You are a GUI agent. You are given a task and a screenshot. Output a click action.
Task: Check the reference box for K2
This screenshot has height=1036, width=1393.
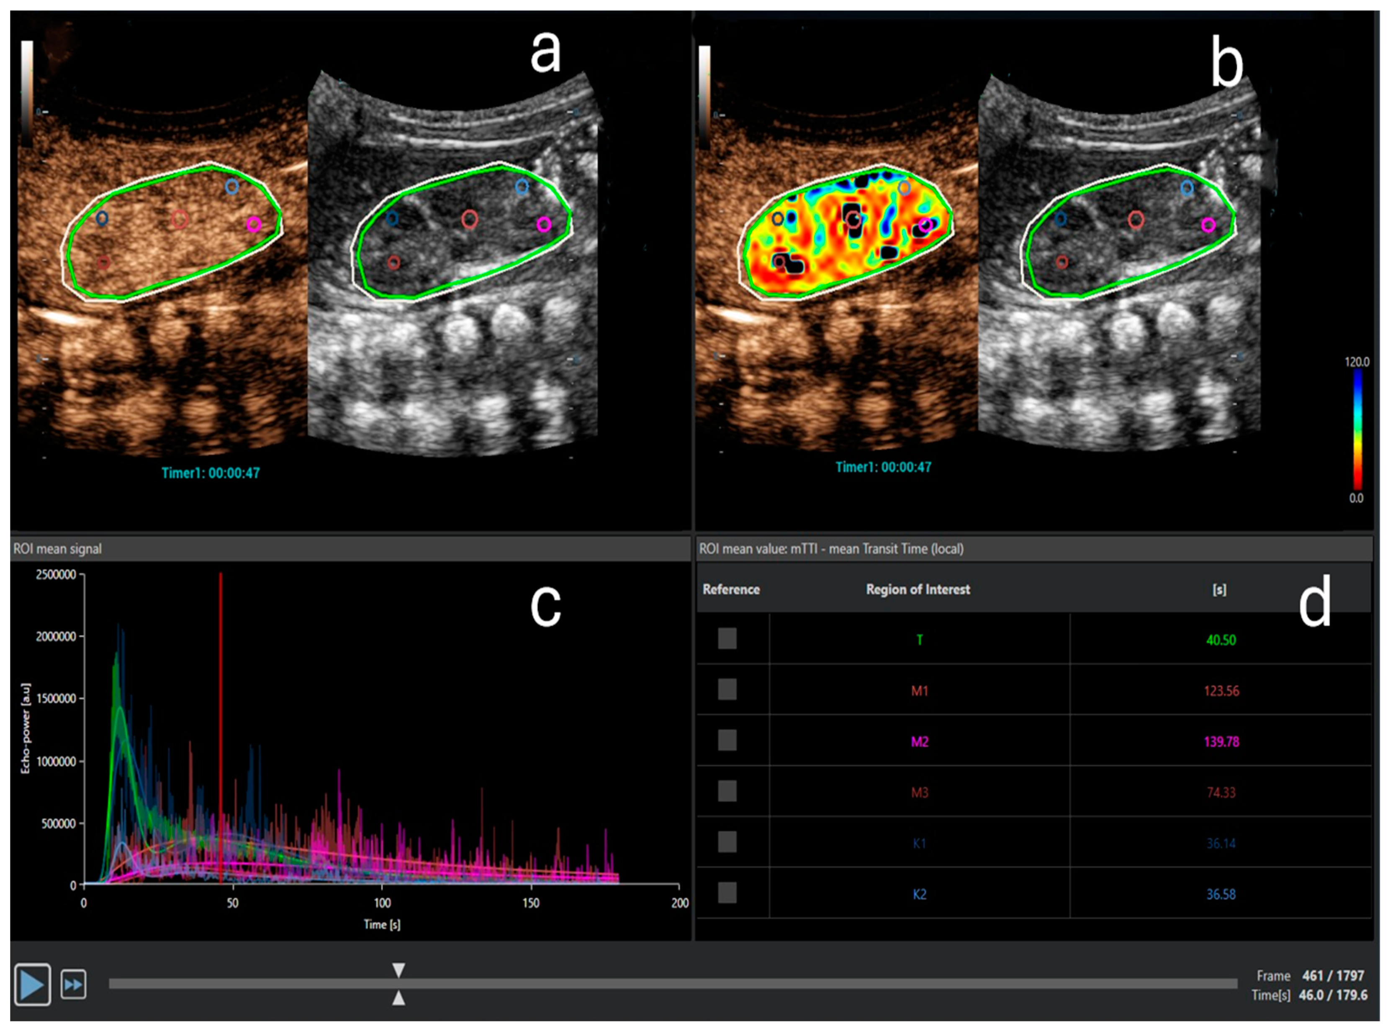[x=727, y=893]
